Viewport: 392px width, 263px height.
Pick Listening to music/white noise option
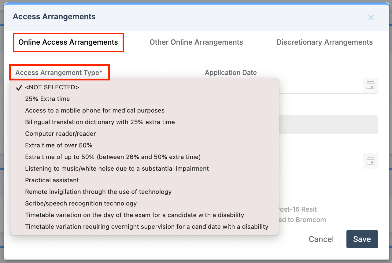tap(117, 169)
